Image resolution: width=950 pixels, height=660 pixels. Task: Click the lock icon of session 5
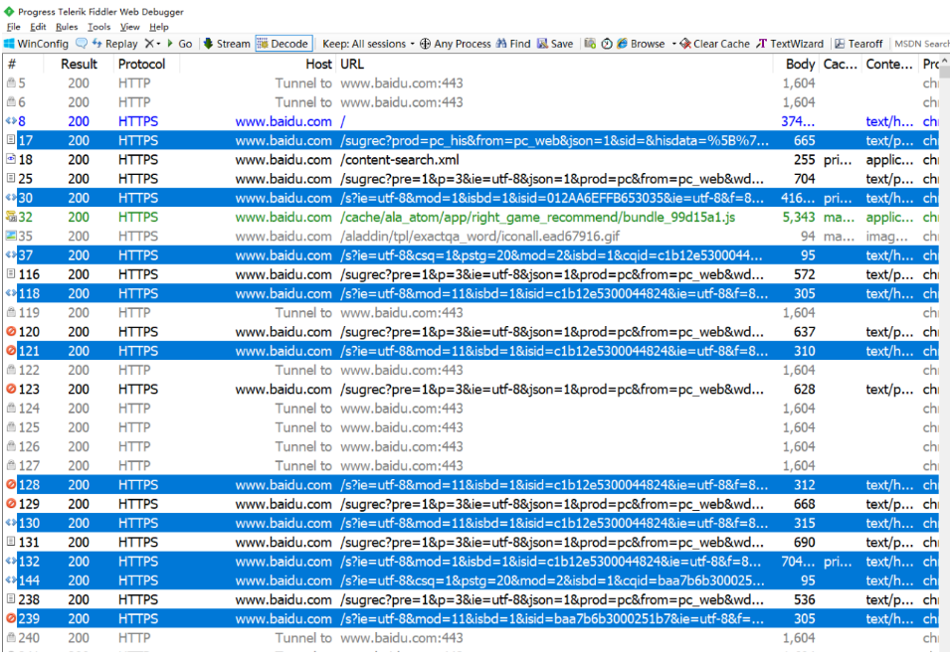point(11,82)
